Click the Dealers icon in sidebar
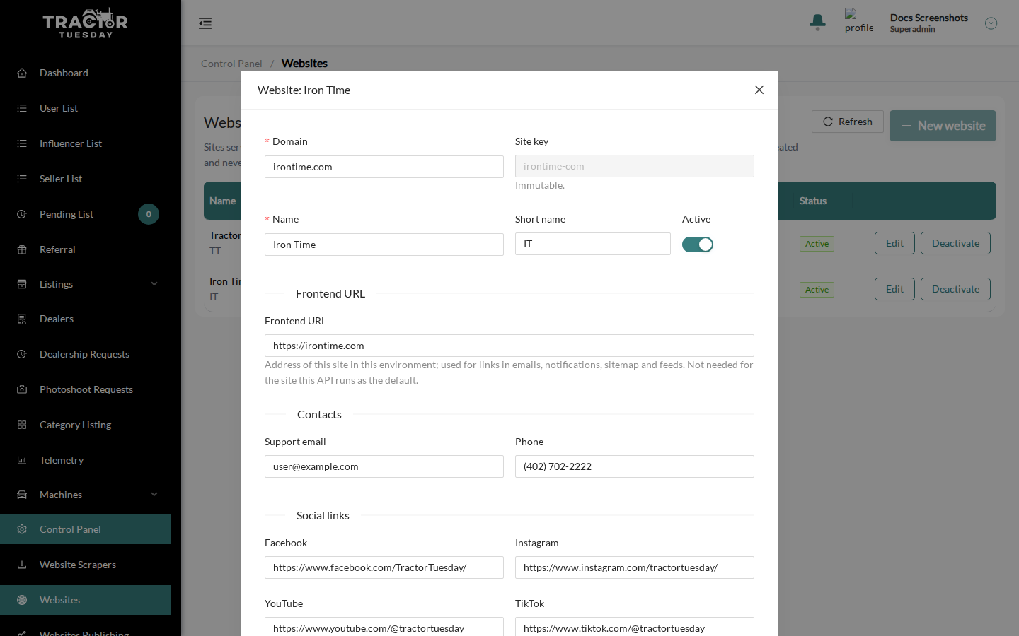Image resolution: width=1019 pixels, height=636 pixels. [22, 319]
